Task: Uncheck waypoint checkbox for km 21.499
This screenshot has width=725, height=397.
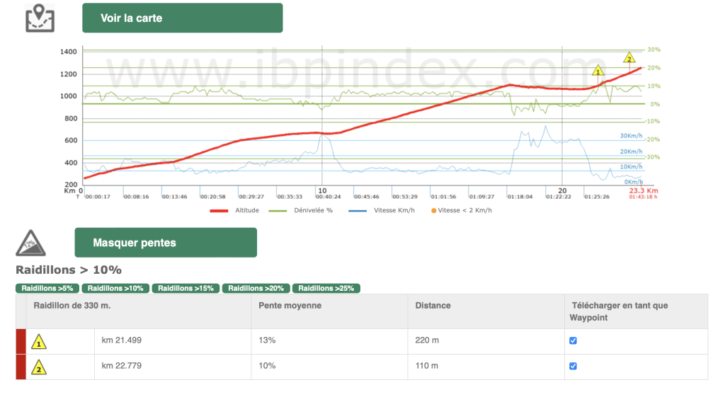Action: 573,341
